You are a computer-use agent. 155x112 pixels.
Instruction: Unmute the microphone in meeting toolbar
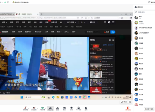click(26, 108)
